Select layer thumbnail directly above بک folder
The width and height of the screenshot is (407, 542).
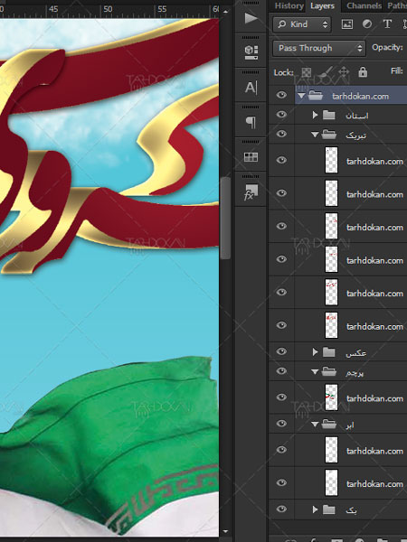click(x=331, y=482)
